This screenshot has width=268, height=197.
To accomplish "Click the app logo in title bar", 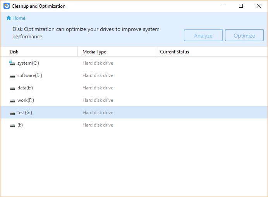I will coord(7,6).
